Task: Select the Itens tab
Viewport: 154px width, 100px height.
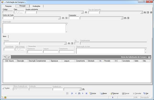Action: tap(5, 36)
